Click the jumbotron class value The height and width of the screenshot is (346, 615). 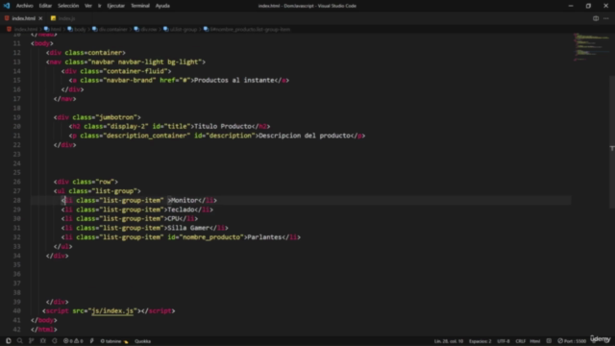pyautogui.click(x=116, y=117)
